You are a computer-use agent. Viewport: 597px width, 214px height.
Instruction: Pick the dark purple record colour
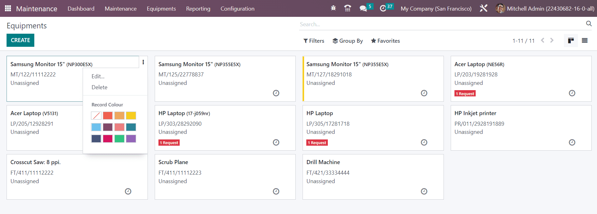point(108,127)
